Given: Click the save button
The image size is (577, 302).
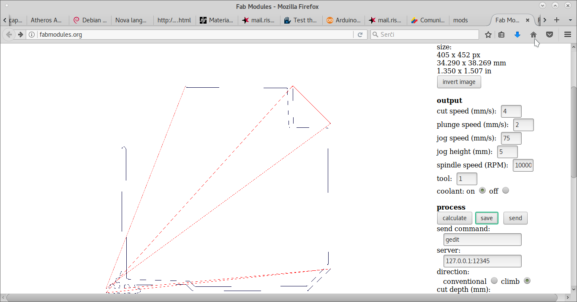Looking at the screenshot, I should coord(487,218).
